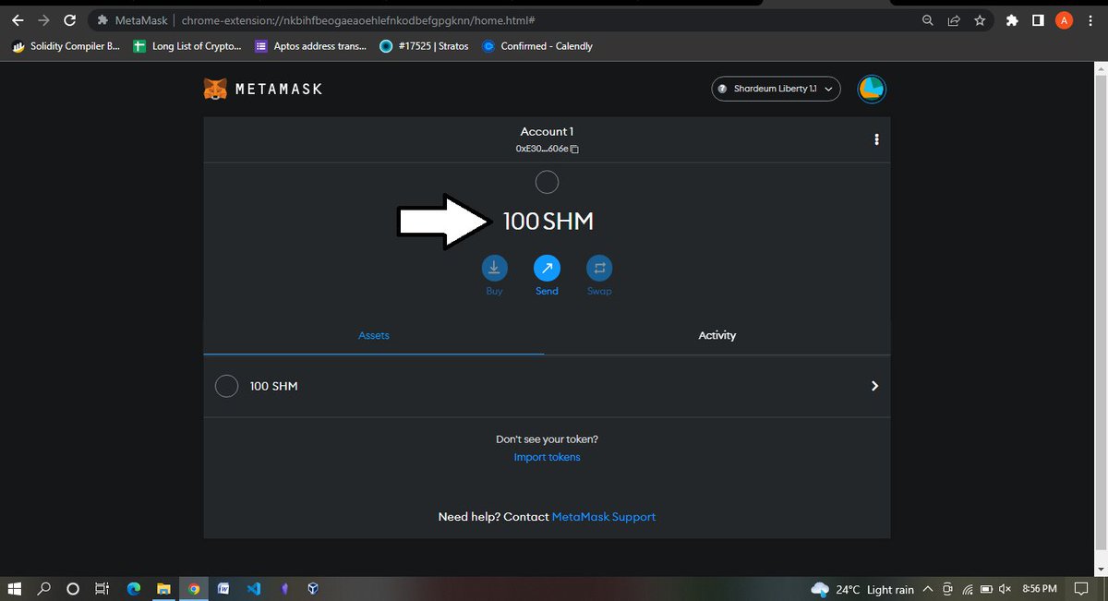Image resolution: width=1108 pixels, height=601 pixels.
Task: Open Solidity Compiler B... bookmark
Action: pyautogui.click(x=65, y=46)
